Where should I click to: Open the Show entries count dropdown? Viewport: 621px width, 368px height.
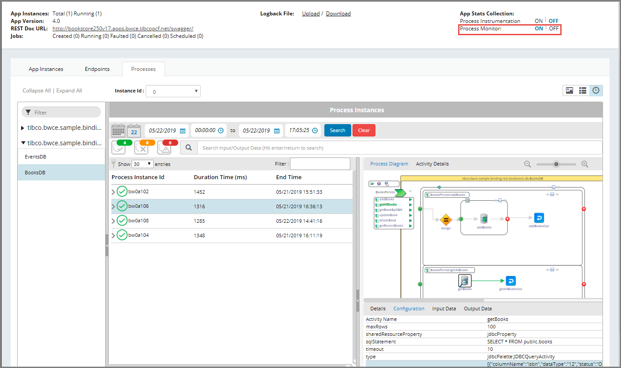[143, 164]
